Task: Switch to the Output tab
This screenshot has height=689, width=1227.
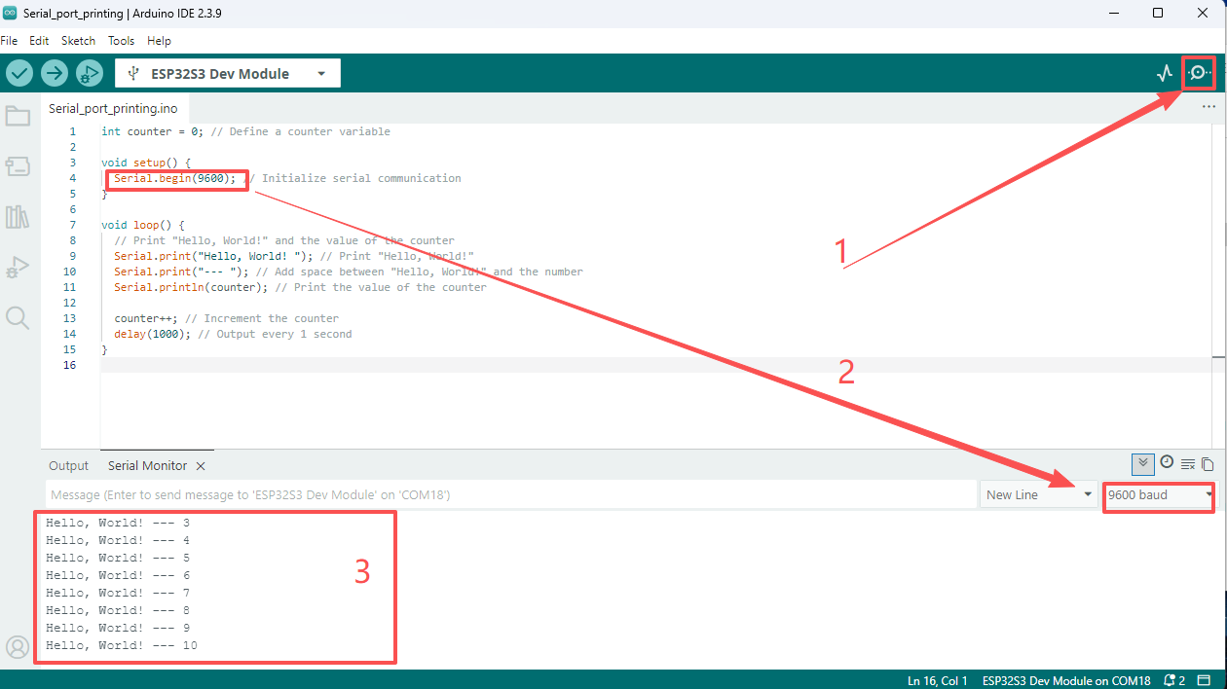Action: tap(68, 466)
